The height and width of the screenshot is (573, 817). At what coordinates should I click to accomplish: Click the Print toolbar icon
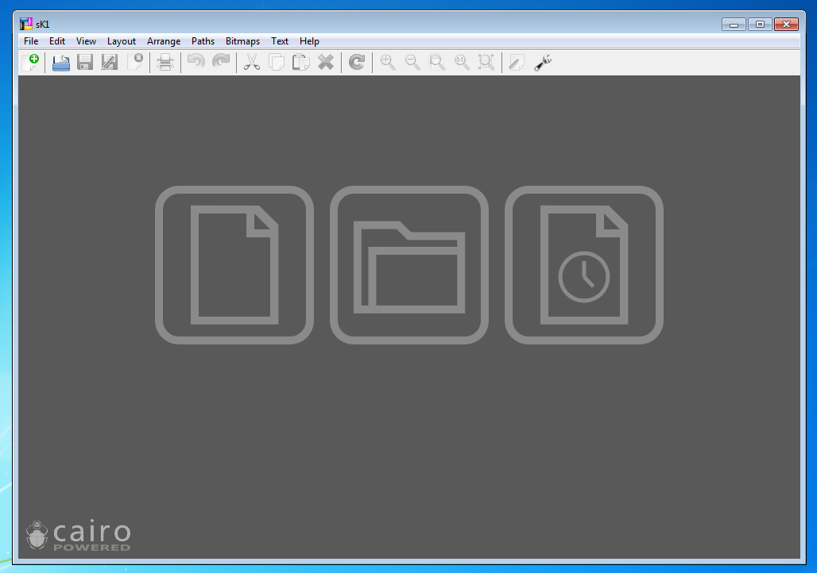click(x=165, y=63)
